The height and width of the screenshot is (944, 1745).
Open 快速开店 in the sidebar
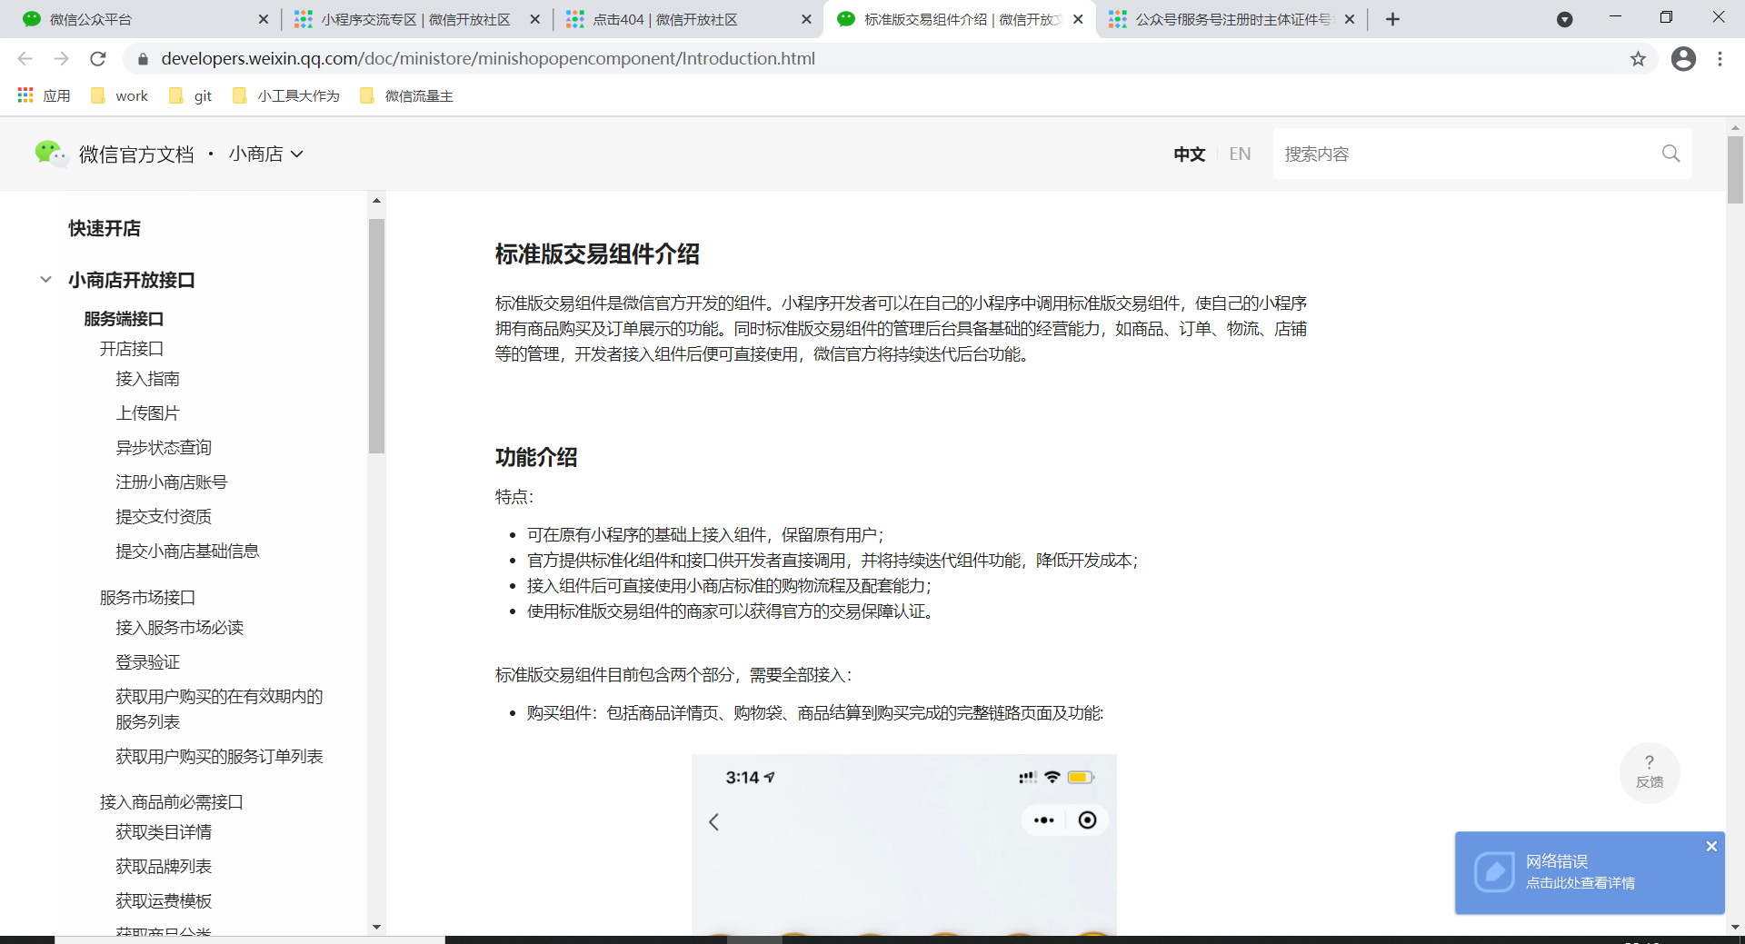(105, 228)
